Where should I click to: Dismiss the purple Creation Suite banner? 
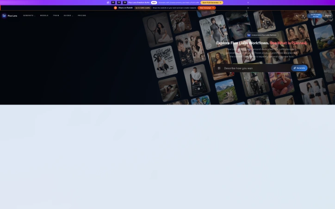tap(248, 3)
